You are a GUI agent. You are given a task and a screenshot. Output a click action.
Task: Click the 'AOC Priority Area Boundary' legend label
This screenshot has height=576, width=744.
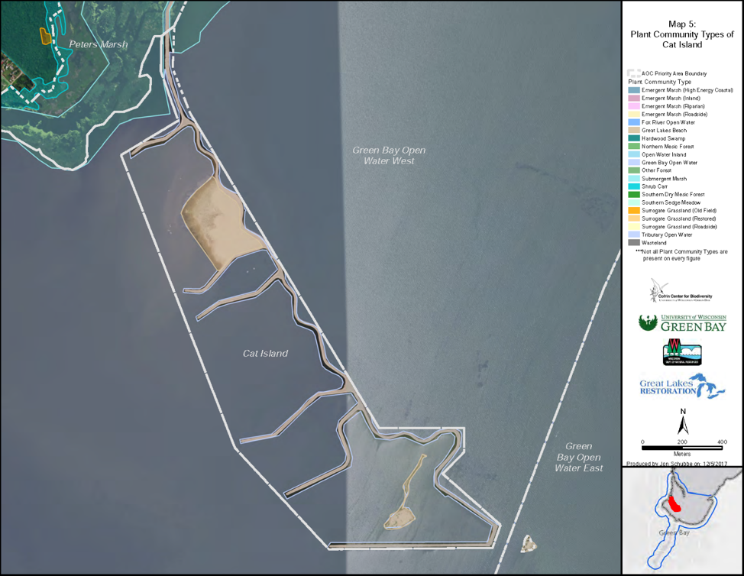(674, 73)
